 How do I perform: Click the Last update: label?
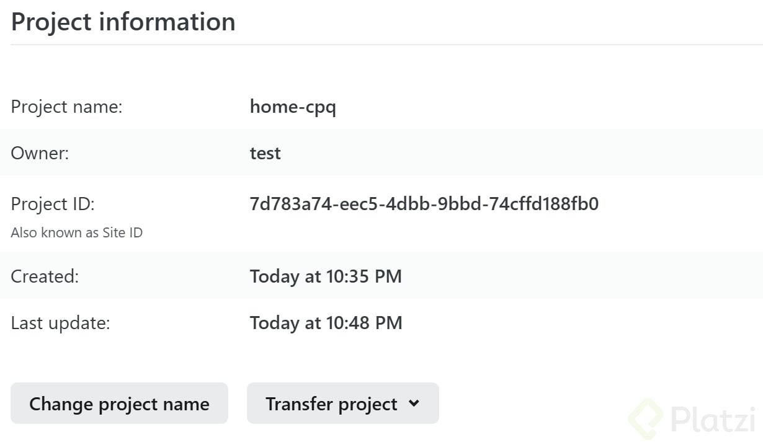[60, 323]
